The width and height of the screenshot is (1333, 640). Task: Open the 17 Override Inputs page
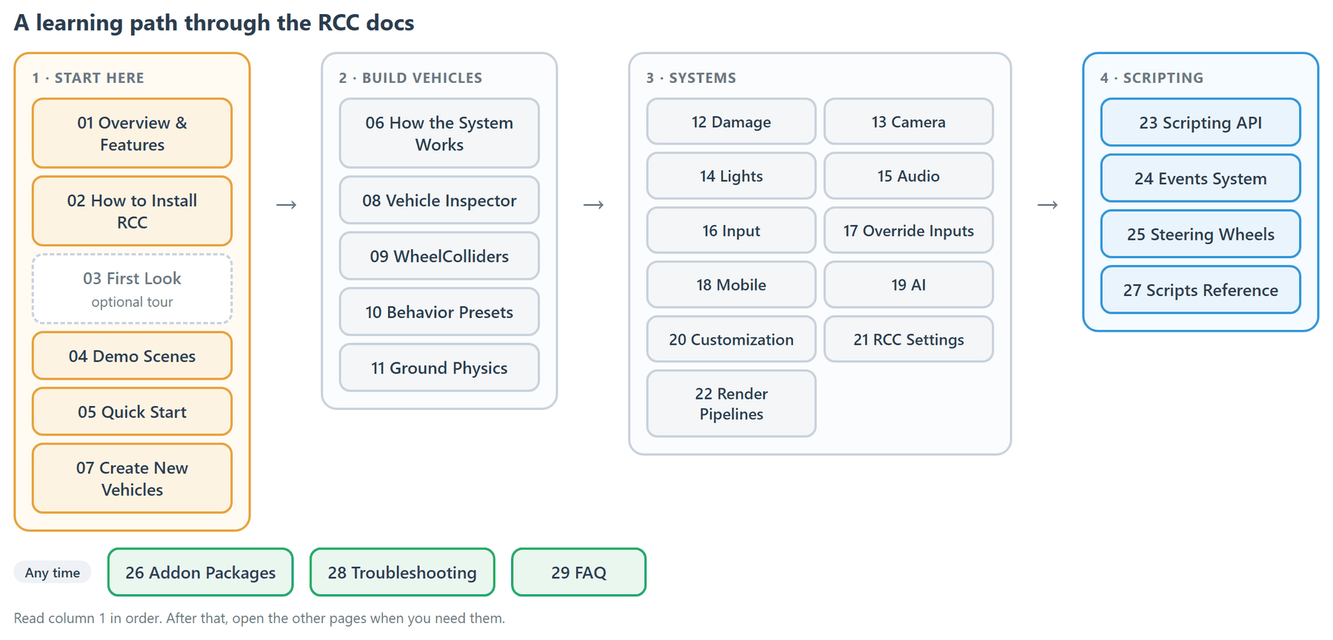(909, 230)
